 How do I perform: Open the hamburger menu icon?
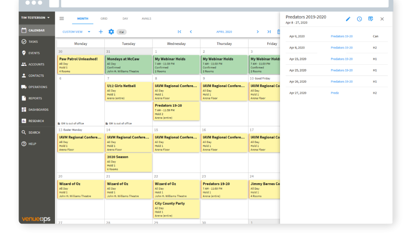(x=62, y=18)
